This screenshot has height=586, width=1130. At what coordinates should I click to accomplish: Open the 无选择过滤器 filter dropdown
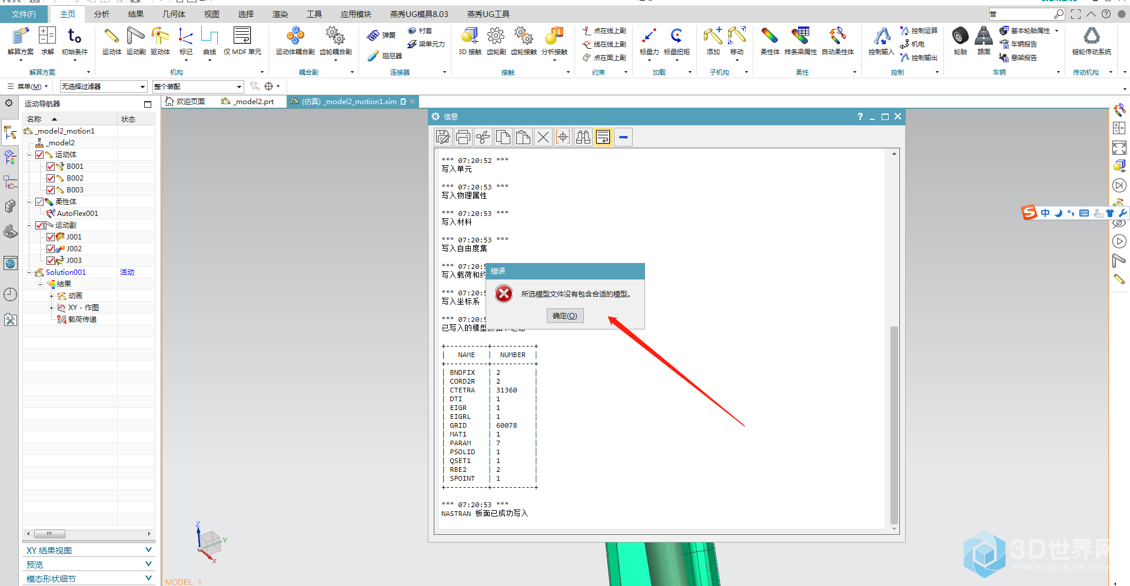point(103,86)
